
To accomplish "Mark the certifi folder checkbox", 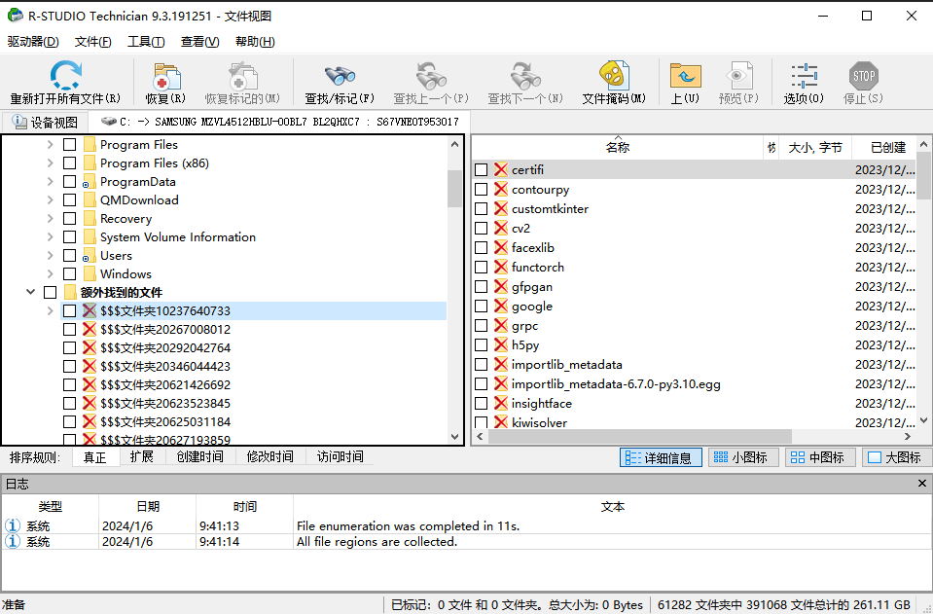I will (x=481, y=169).
